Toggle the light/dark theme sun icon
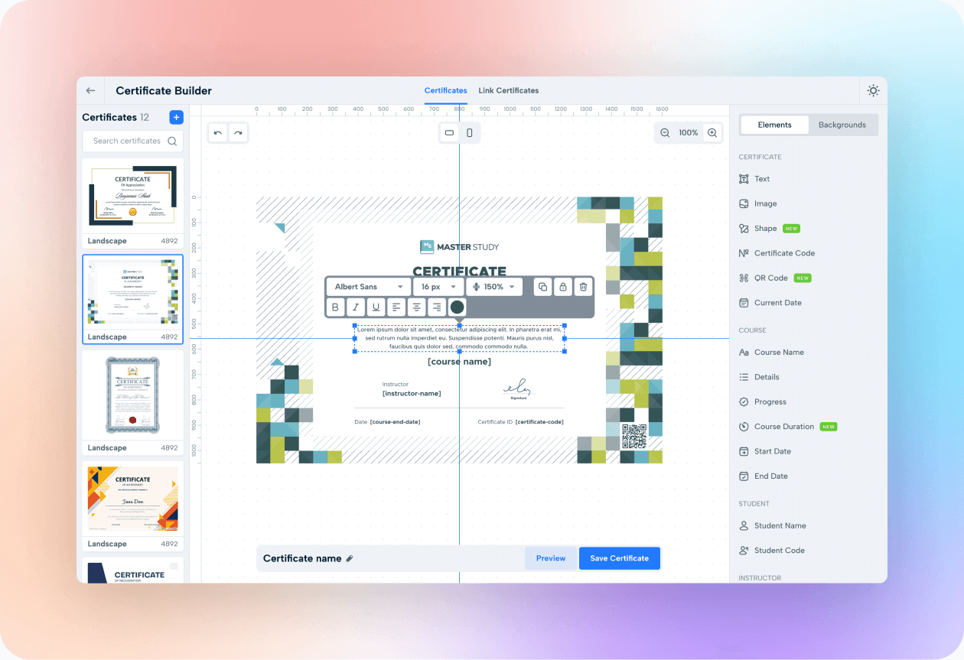Image resolution: width=964 pixels, height=660 pixels. pyautogui.click(x=873, y=90)
